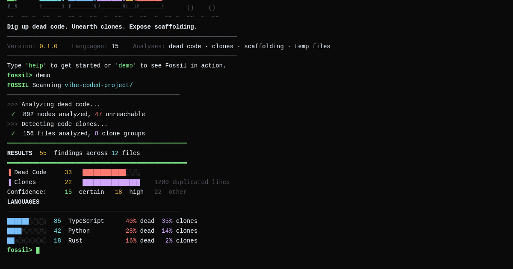Select the LANGUAGES section header
The image size is (513, 269).
[x=23, y=202]
